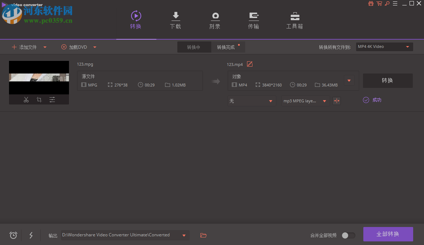Click the 全部转换 convert all button
Screen dimensions: 424x245
pyautogui.click(x=388, y=234)
